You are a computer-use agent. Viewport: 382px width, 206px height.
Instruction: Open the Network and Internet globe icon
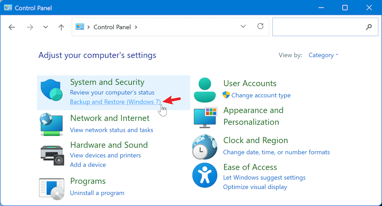pos(52,124)
